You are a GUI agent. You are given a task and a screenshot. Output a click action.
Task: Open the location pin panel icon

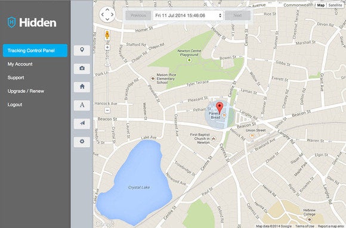coord(82,50)
